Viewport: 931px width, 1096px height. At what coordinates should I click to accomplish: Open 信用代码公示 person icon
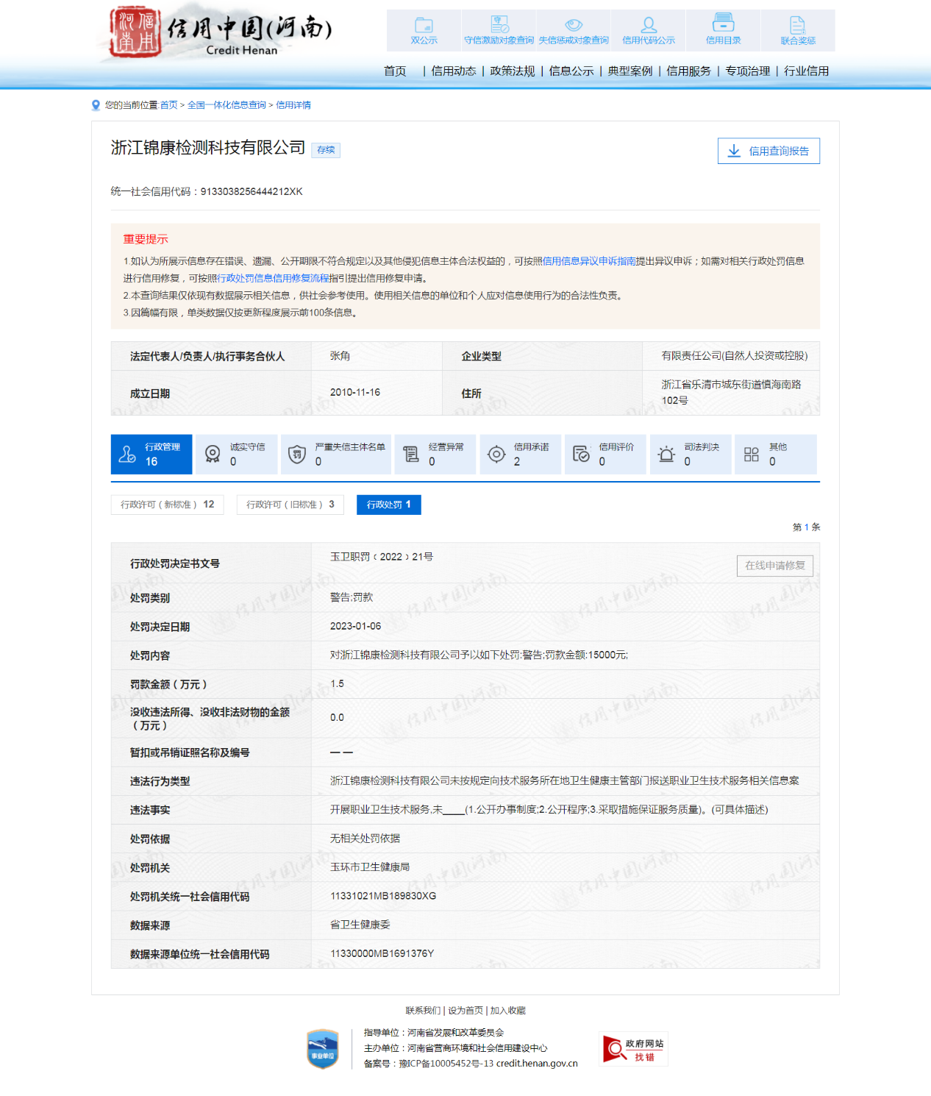648,25
